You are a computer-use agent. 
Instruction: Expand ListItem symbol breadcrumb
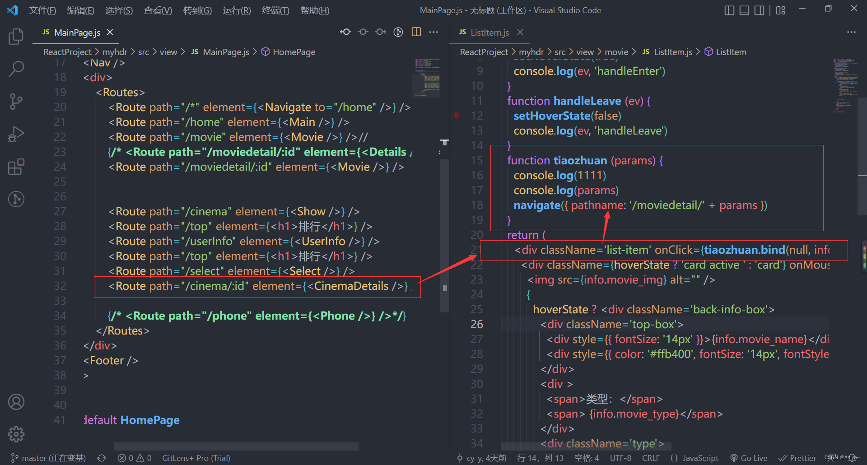[x=726, y=52]
